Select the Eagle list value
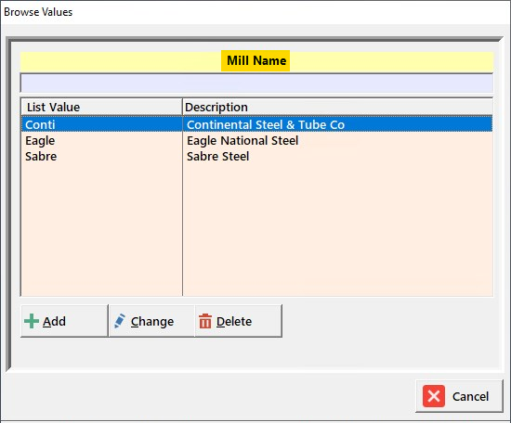This screenshot has height=423, width=511. (x=40, y=141)
